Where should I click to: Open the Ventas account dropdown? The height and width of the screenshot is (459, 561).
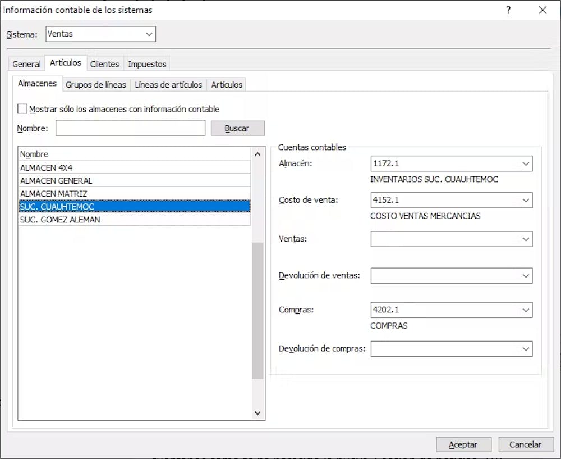pyautogui.click(x=525, y=239)
